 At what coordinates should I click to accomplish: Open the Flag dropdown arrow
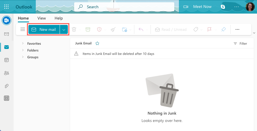pyautogui.click(x=216, y=30)
